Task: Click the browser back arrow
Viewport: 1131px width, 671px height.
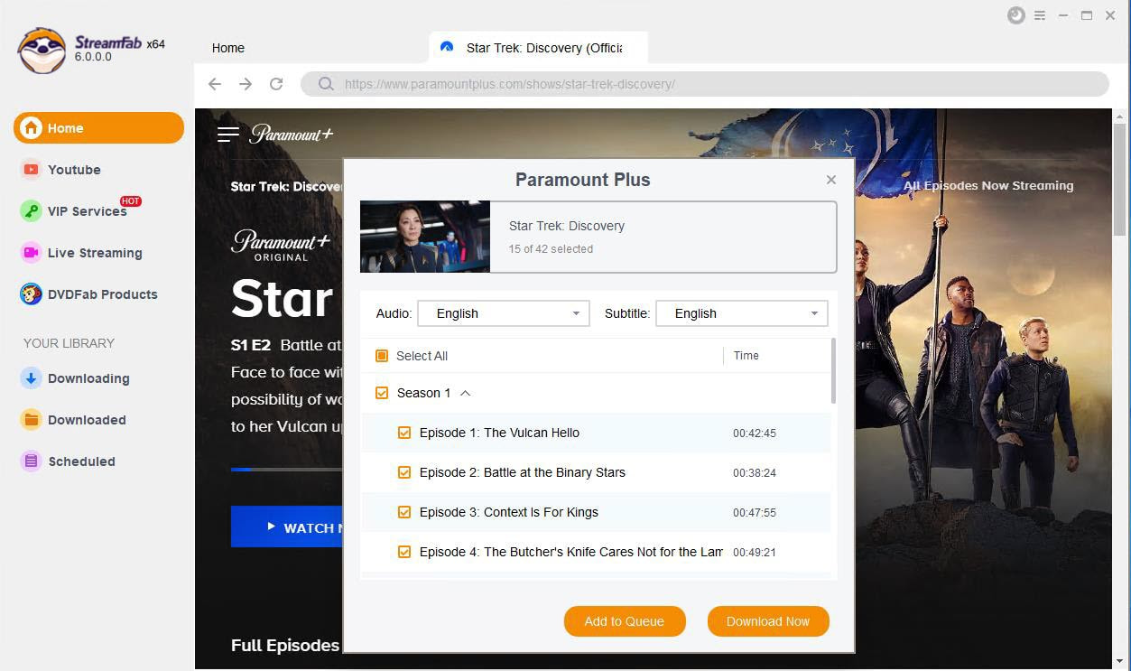Action: [x=214, y=83]
